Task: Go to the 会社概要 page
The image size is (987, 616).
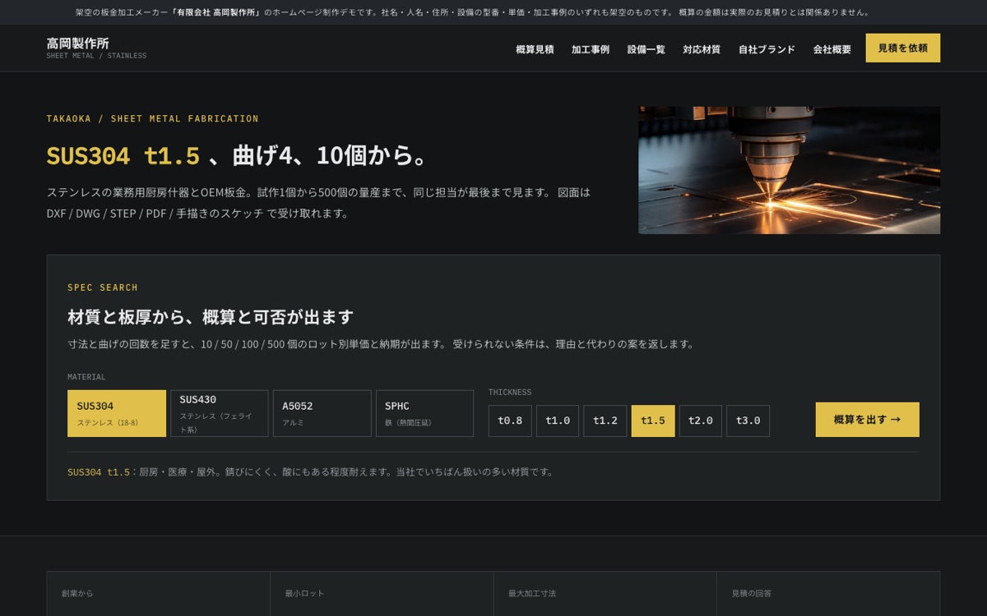Action: (832, 49)
